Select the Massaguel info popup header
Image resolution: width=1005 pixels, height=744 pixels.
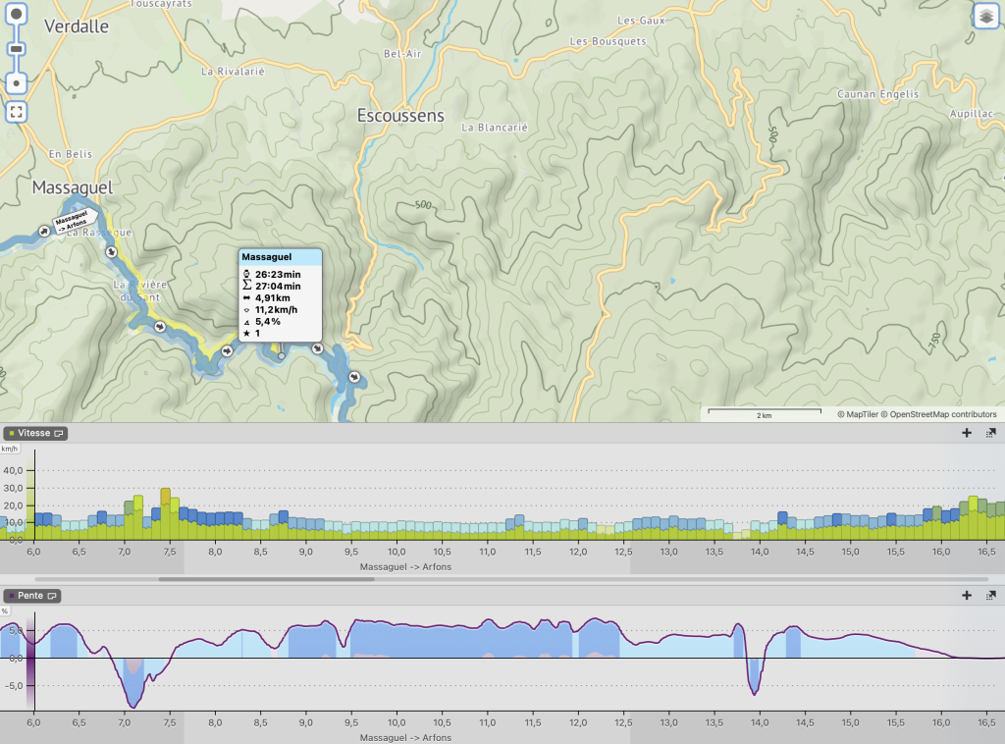281,257
